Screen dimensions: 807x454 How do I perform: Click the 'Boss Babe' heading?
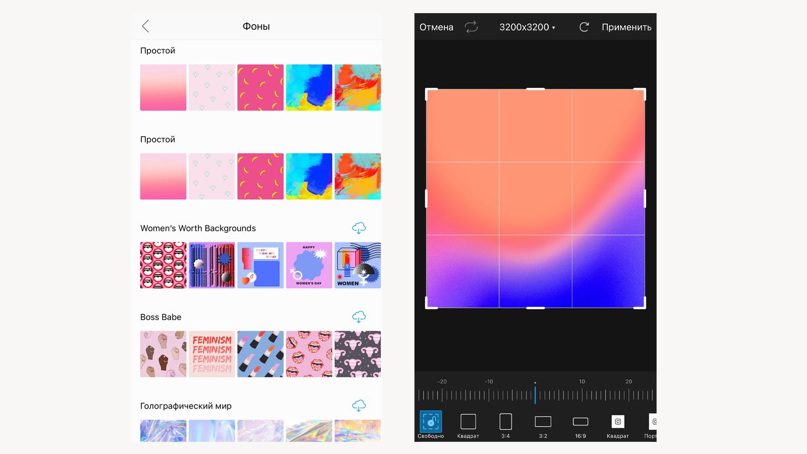(x=160, y=317)
